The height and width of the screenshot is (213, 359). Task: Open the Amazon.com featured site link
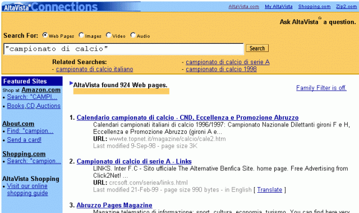pos(41,90)
